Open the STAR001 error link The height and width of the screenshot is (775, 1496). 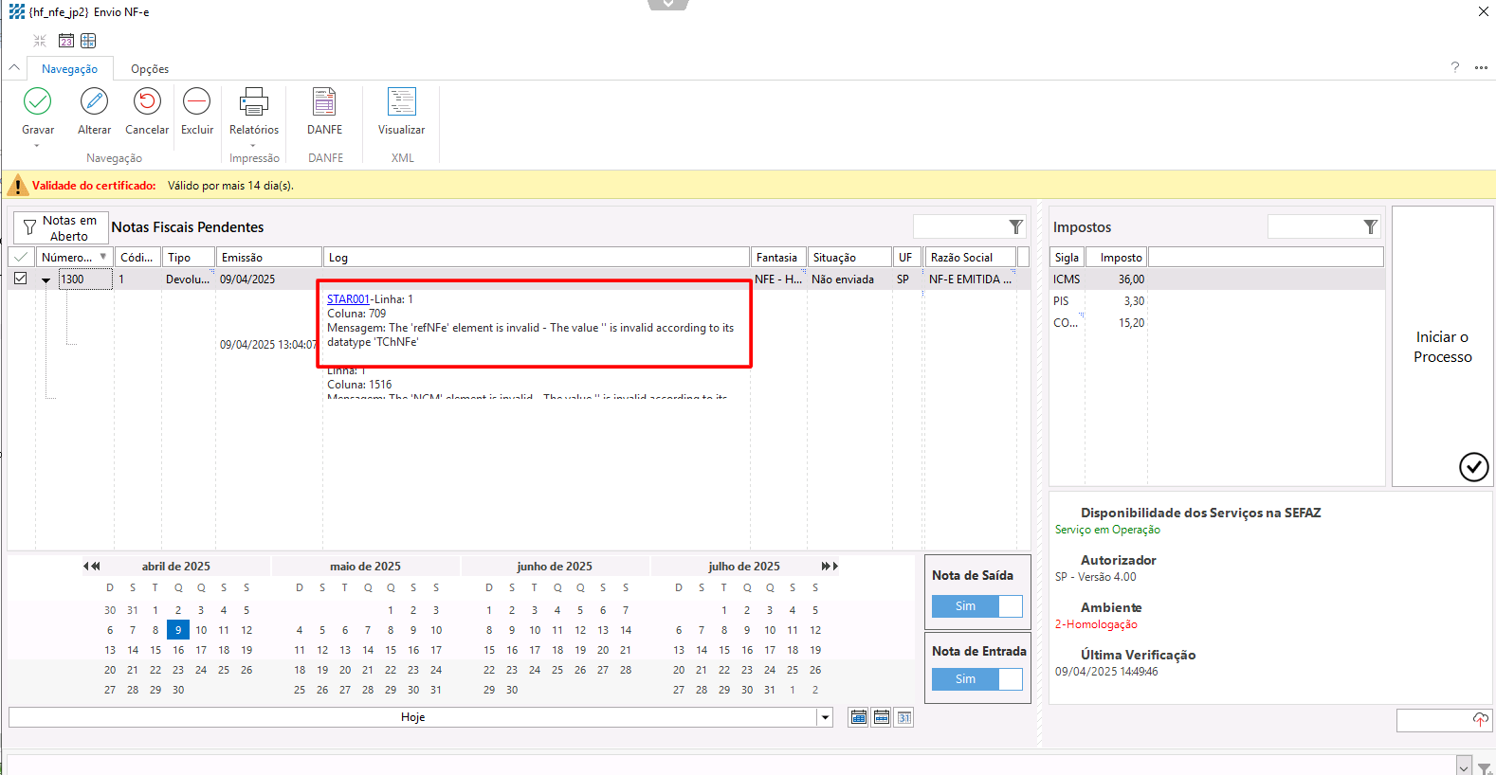tap(348, 299)
